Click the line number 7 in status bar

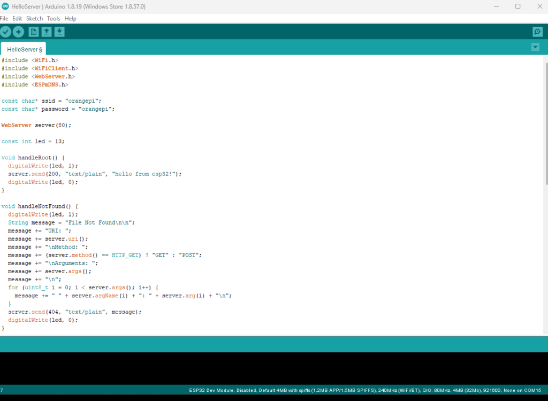point(2,390)
